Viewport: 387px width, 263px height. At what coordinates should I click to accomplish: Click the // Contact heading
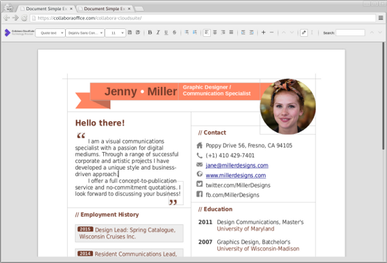(x=212, y=133)
